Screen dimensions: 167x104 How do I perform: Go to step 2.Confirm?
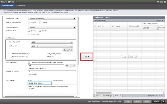click(x=21, y=5)
